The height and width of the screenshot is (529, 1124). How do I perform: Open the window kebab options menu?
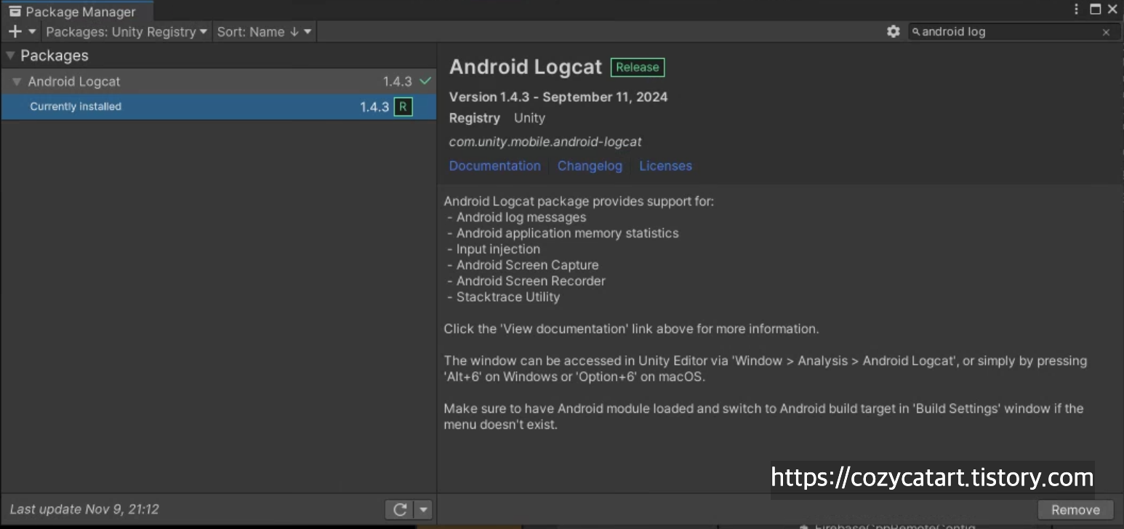click(x=1076, y=9)
